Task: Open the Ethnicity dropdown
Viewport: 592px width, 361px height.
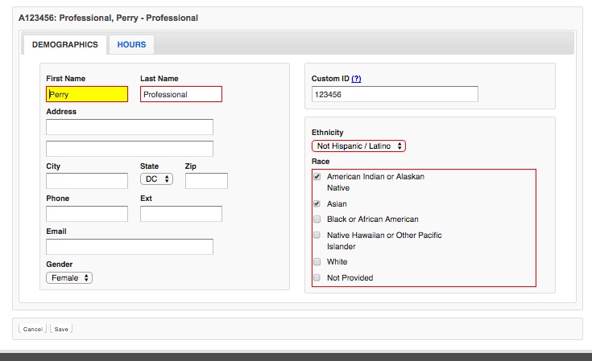Action: click(359, 146)
